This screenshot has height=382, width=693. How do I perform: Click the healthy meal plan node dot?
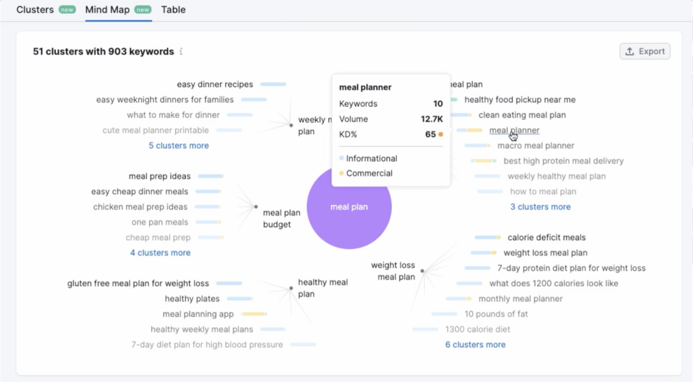pyautogui.click(x=291, y=288)
